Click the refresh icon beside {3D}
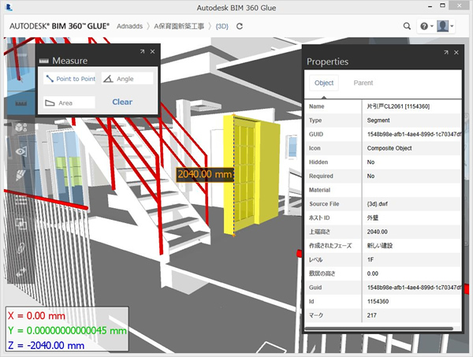 click(x=240, y=26)
